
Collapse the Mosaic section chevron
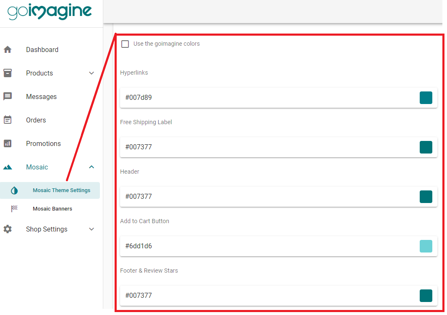[91, 167]
